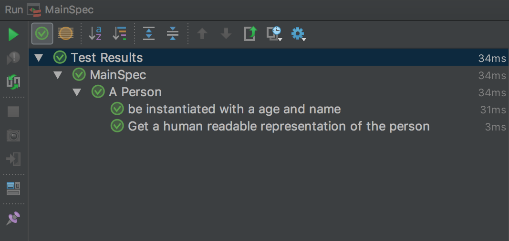Sort tests by duration

[x=119, y=33]
